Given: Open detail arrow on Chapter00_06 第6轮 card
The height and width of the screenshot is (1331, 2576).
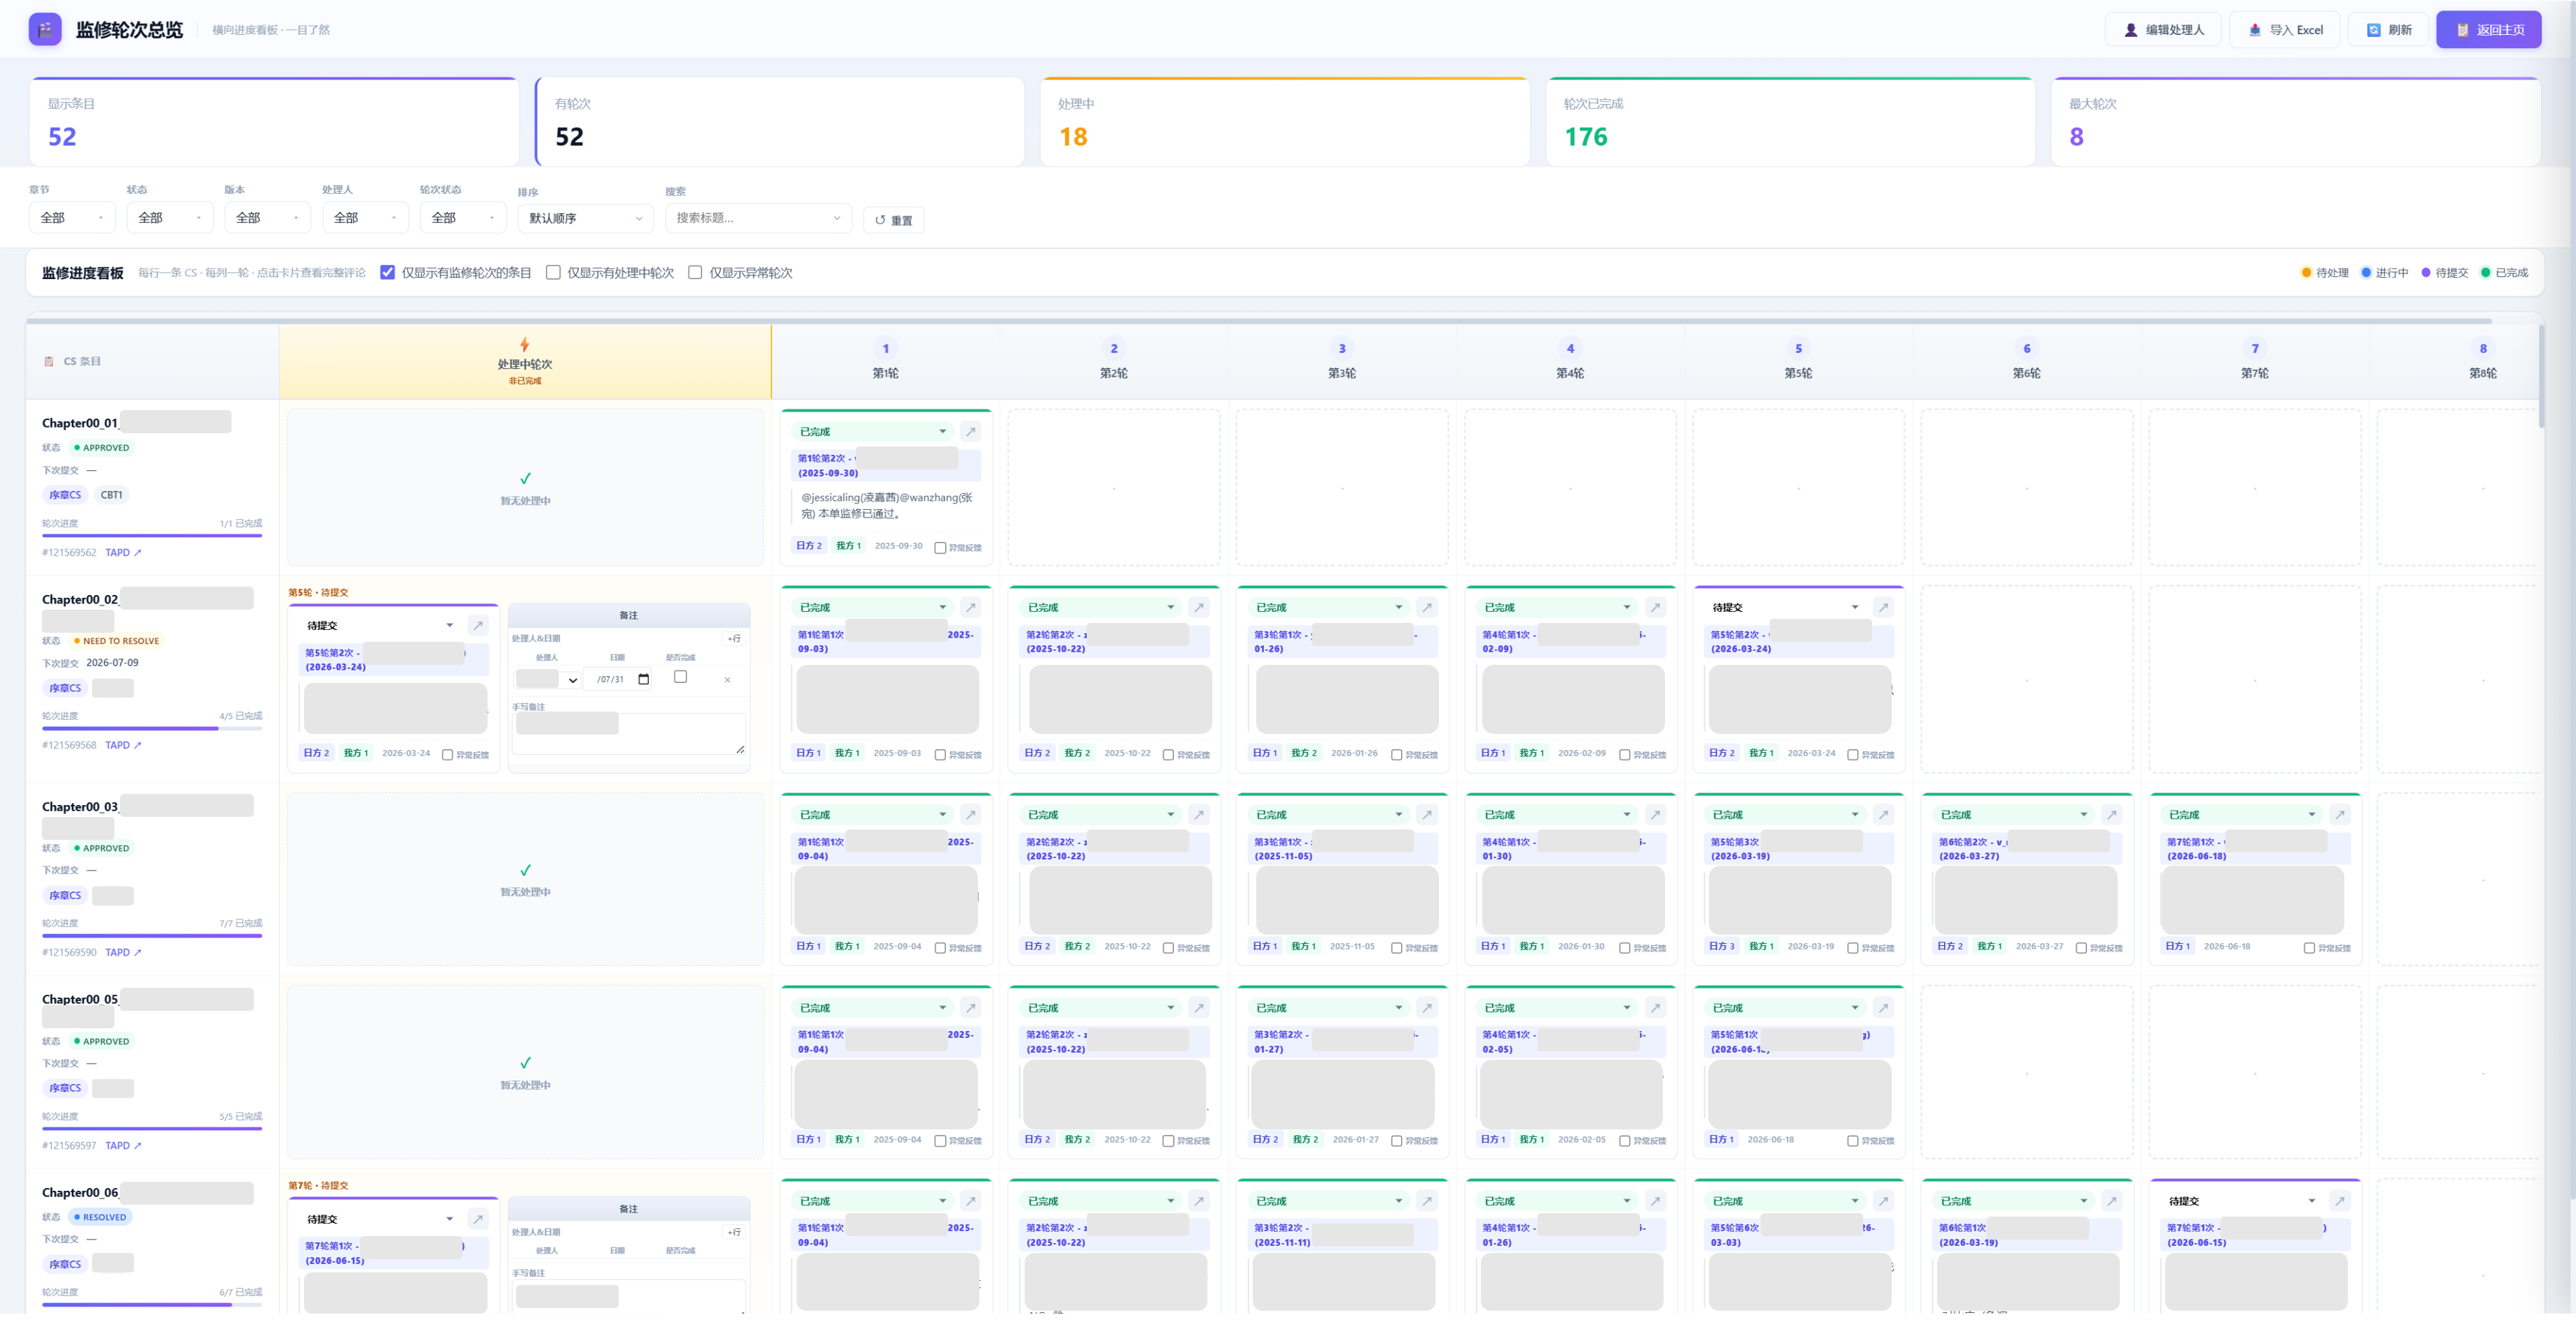Looking at the screenshot, I should [2111, 1200].
